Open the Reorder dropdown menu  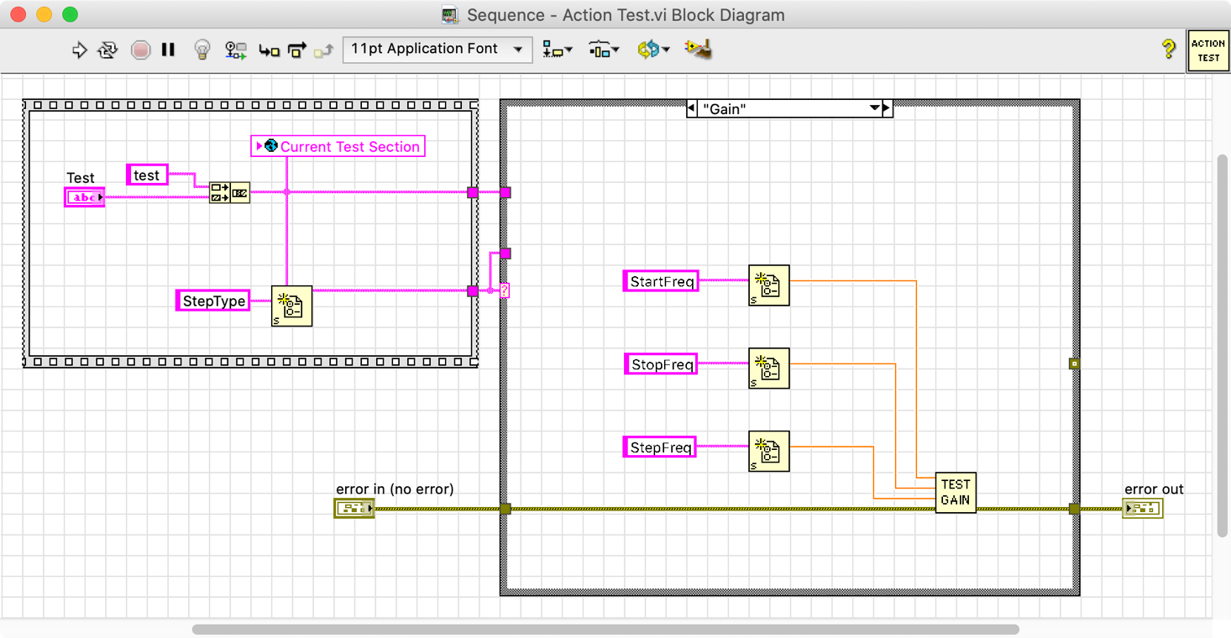point(652,50)
